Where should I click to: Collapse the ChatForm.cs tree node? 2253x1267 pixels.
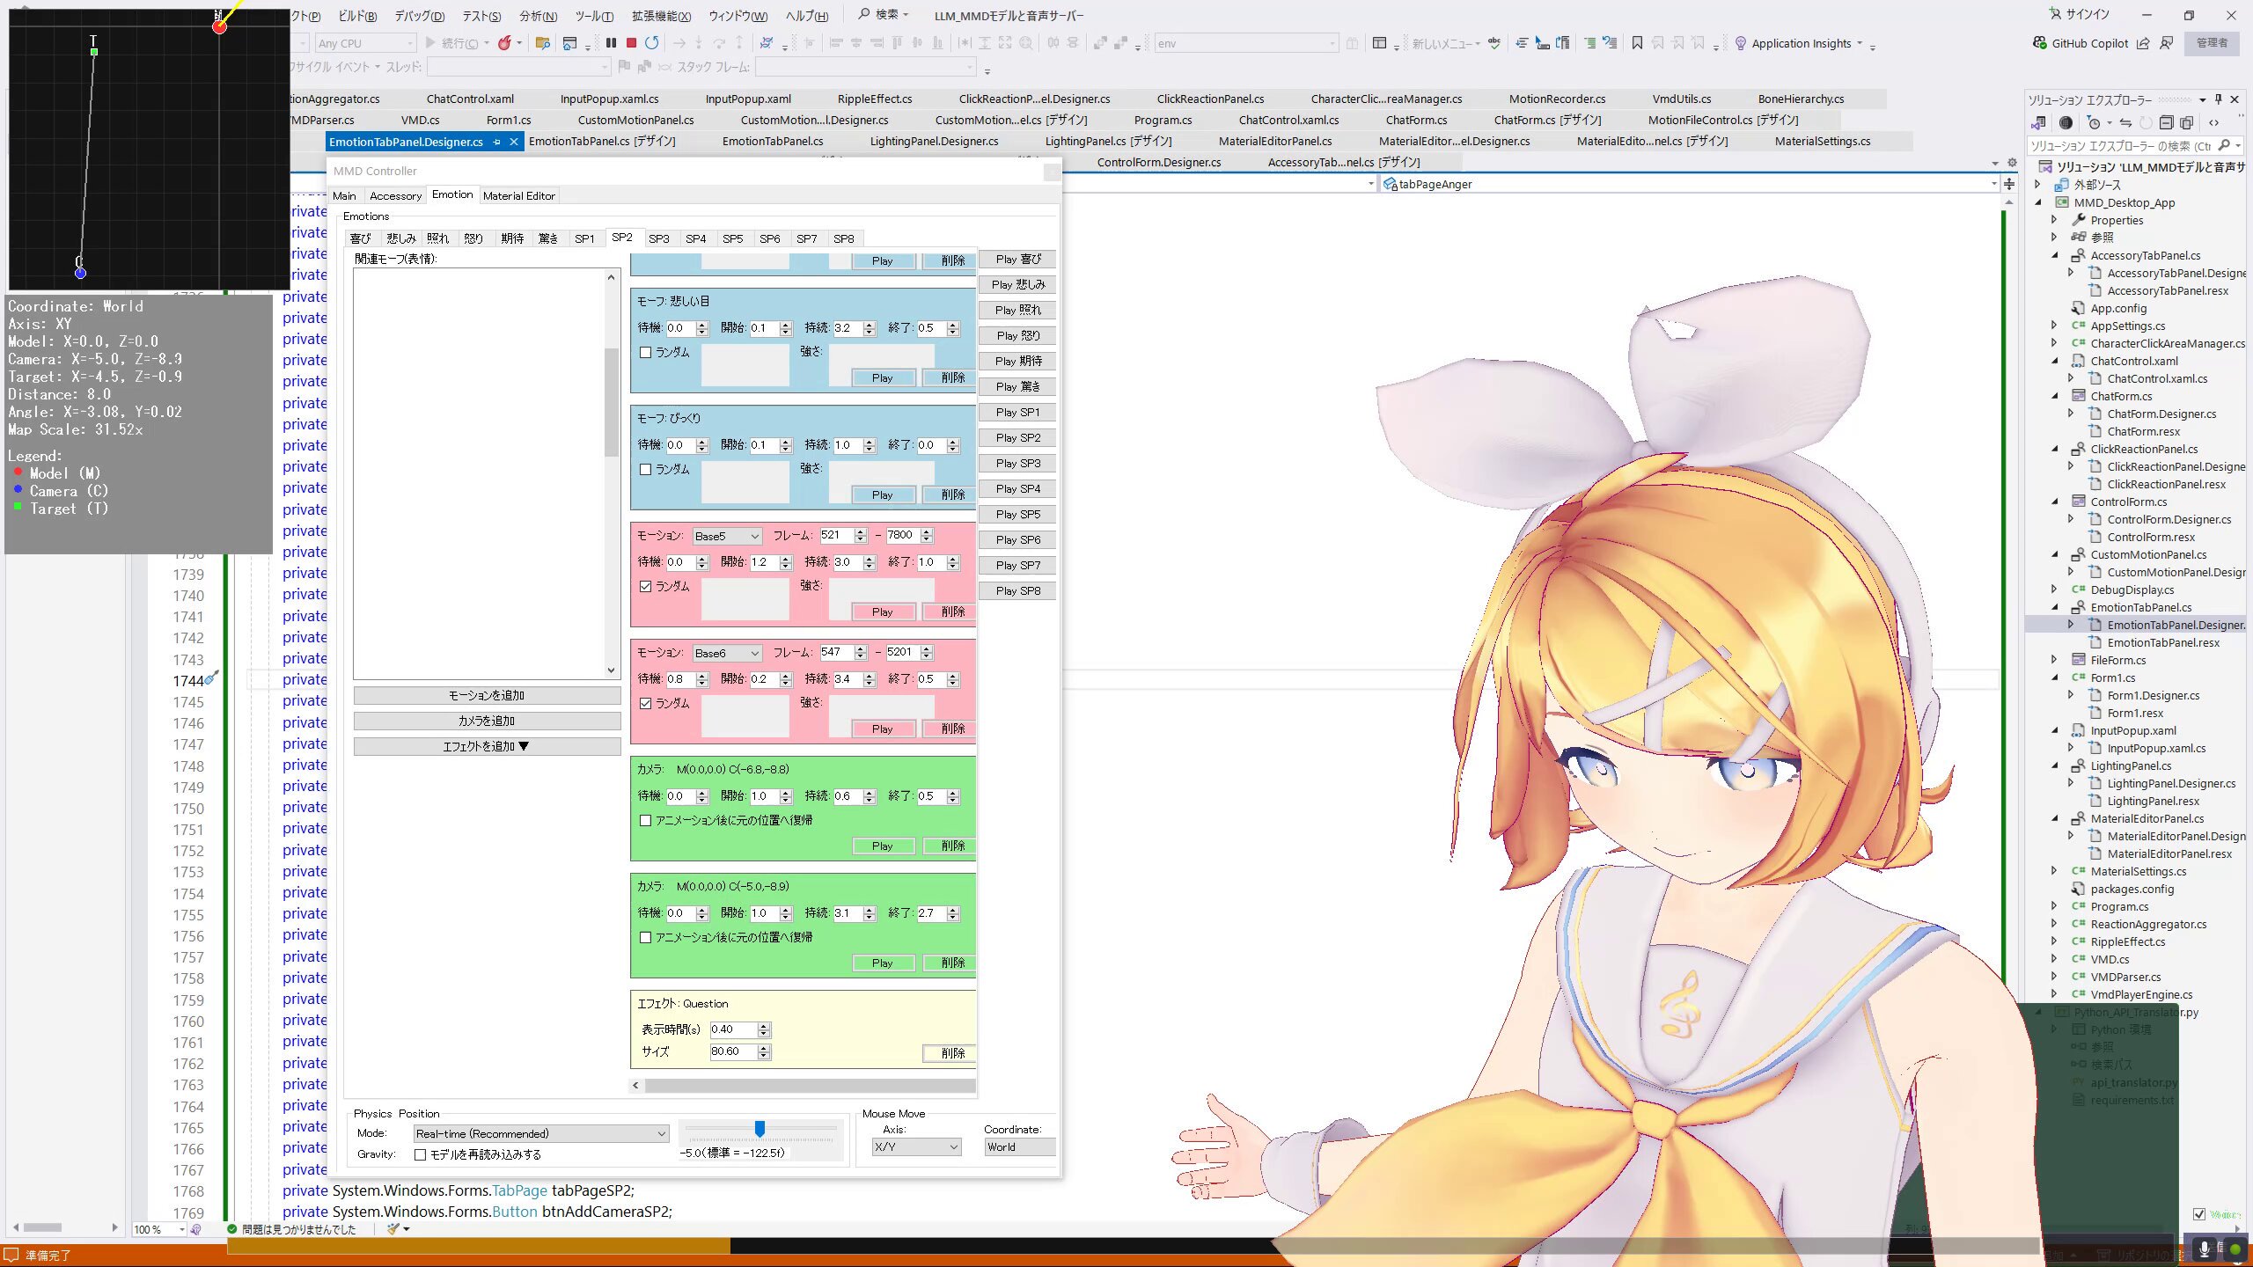coord(2055,396)
